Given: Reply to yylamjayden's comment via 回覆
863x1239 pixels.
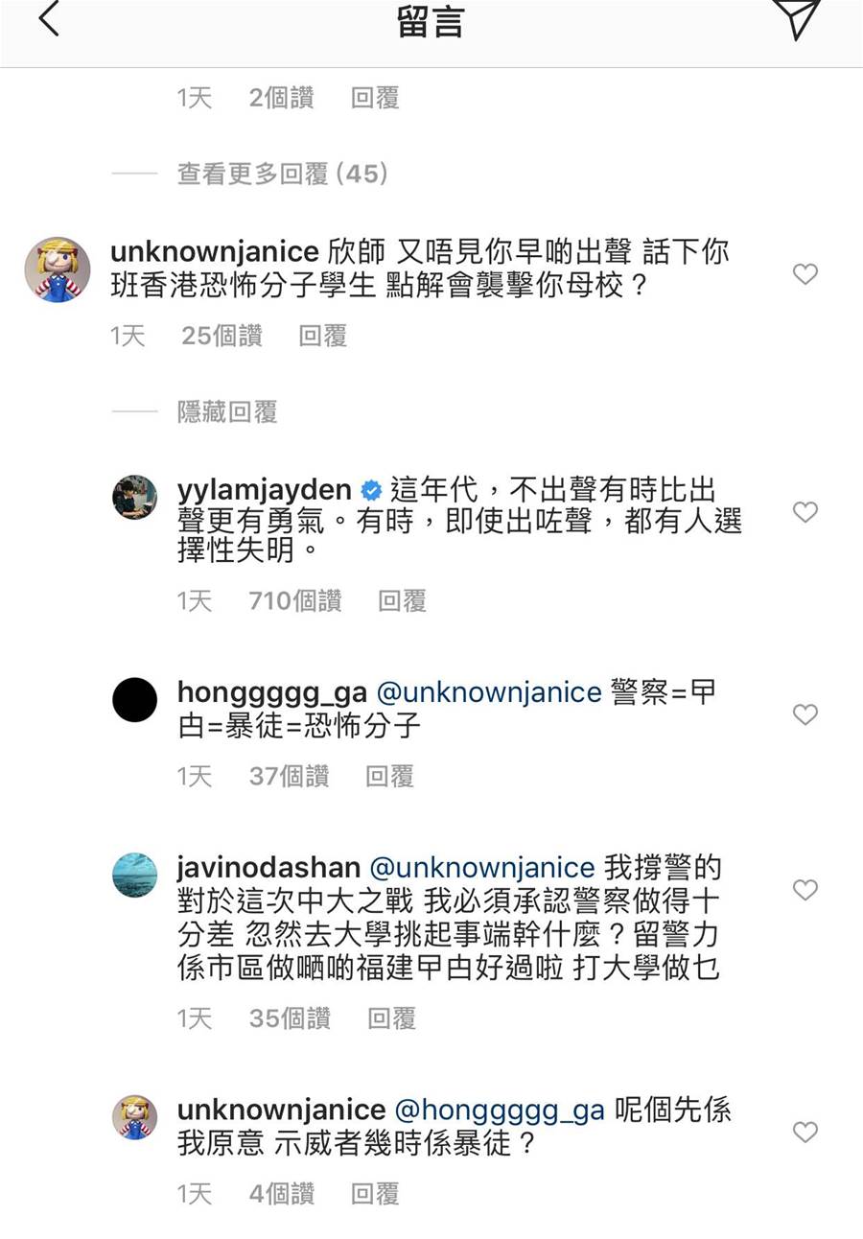Looking at the screenshot, I should click(x=402, y=601).
